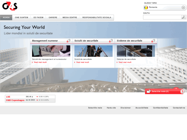Click the Sisteme de securitate heading
Screen dimensions: 187x140
point(129,41)
